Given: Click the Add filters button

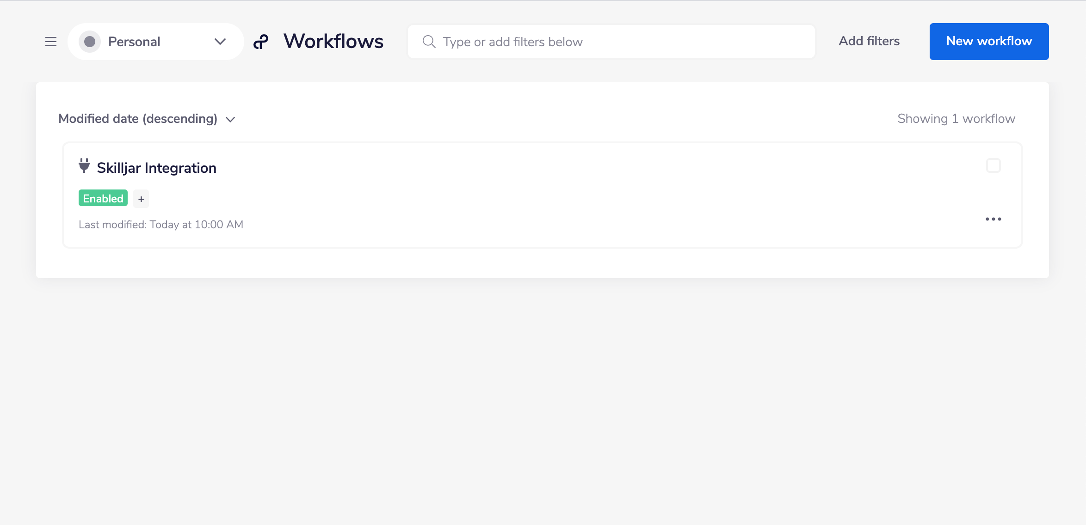Looking at the screenshot, I should tap(869, 41).
